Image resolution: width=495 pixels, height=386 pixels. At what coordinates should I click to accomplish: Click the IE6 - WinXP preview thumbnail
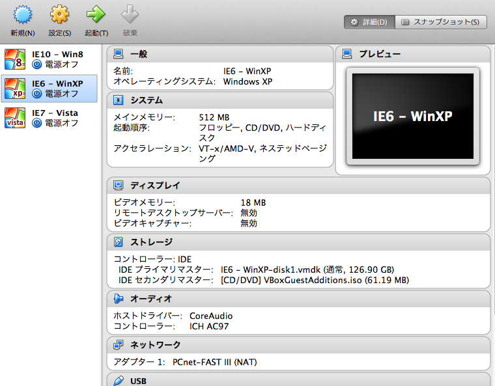click(x=413, y=116)
